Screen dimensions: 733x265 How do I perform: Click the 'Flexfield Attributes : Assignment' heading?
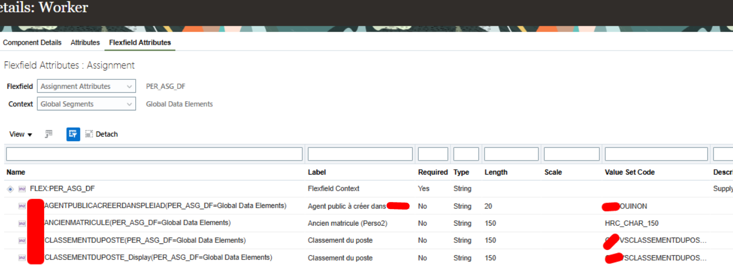point(69,65)
